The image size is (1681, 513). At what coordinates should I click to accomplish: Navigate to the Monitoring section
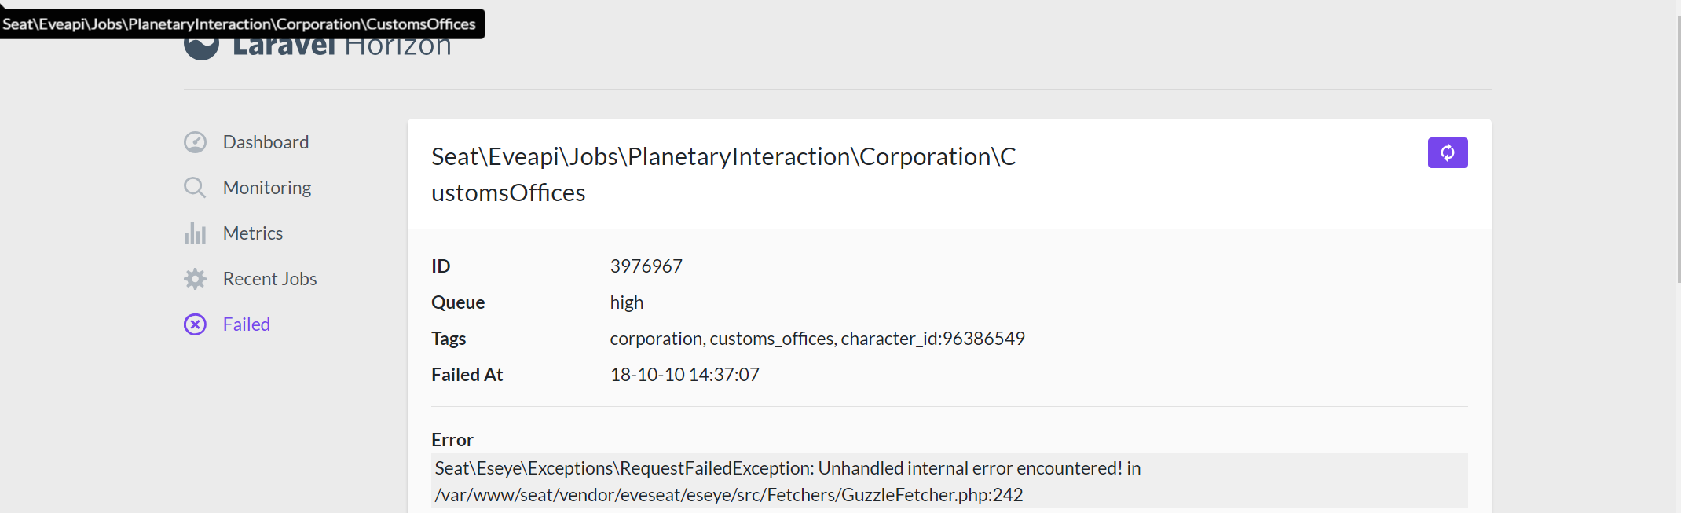[x=267, y=187]
